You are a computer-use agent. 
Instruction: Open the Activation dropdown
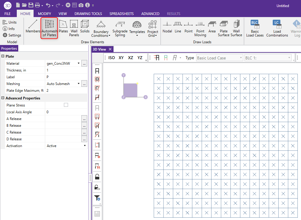click(x=85, y=146)
